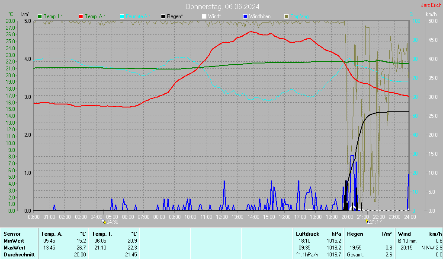Click the 50.0 km/h axis label
443x259 pixels.
(x=433, y=21)
